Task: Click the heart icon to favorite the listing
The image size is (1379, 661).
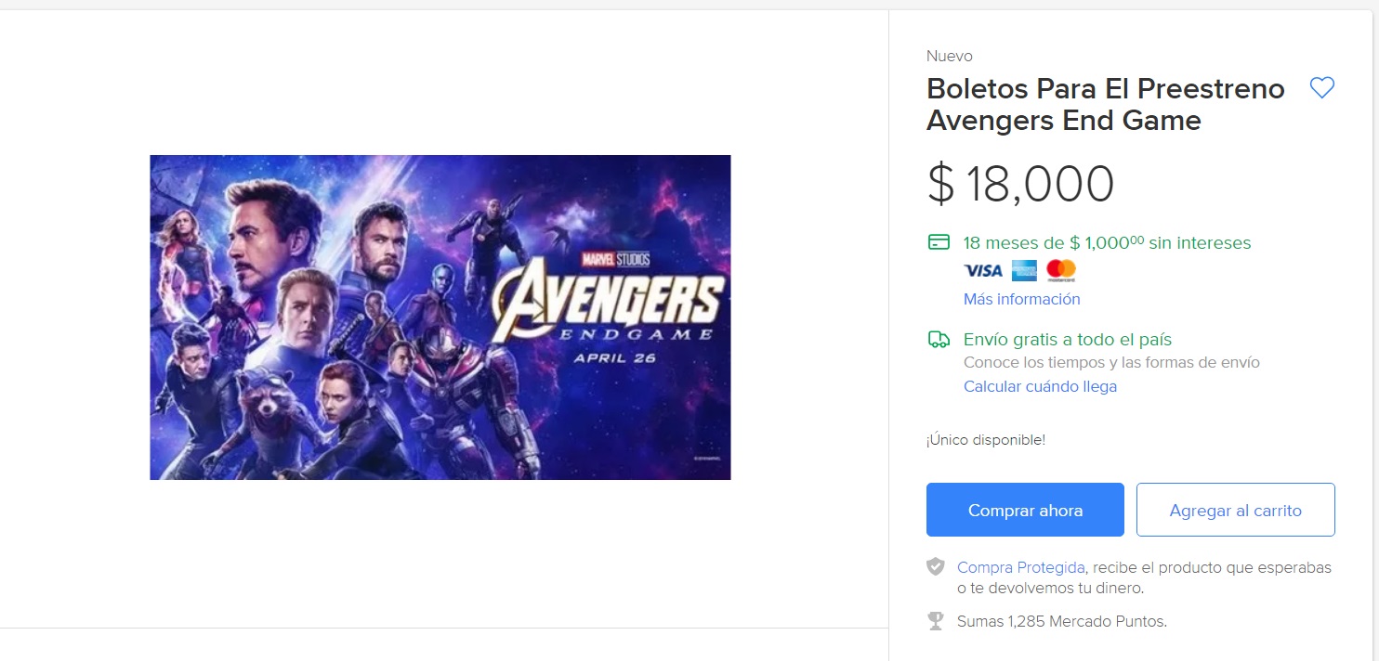Action: [1321, 88]
